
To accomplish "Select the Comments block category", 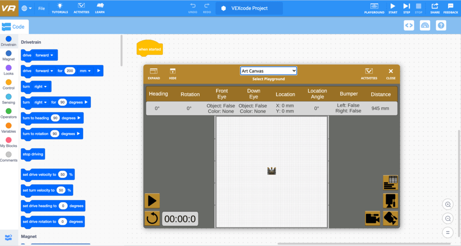I will tap(9, 157).
